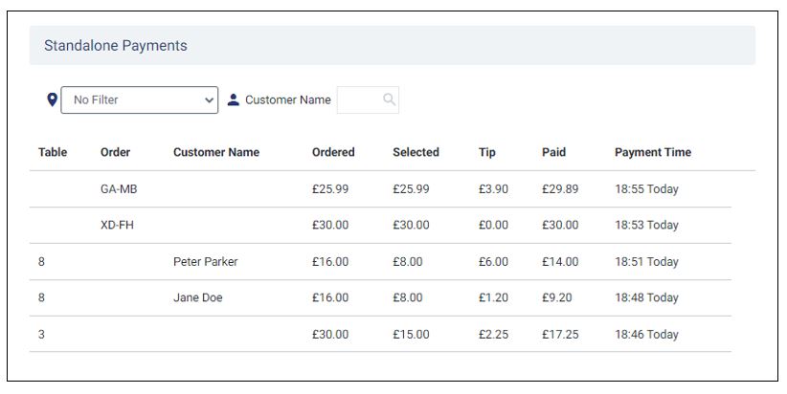Click the 18:55 Today payment time
This screenshot has height=394, width=787.
646,189
